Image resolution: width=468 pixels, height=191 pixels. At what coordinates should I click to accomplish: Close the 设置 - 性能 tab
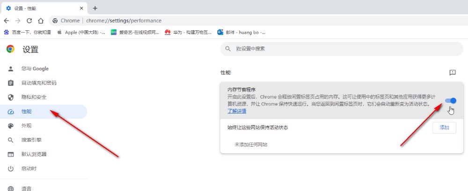coord(81,8)
